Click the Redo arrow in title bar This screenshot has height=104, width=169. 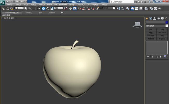click(22, 2)
